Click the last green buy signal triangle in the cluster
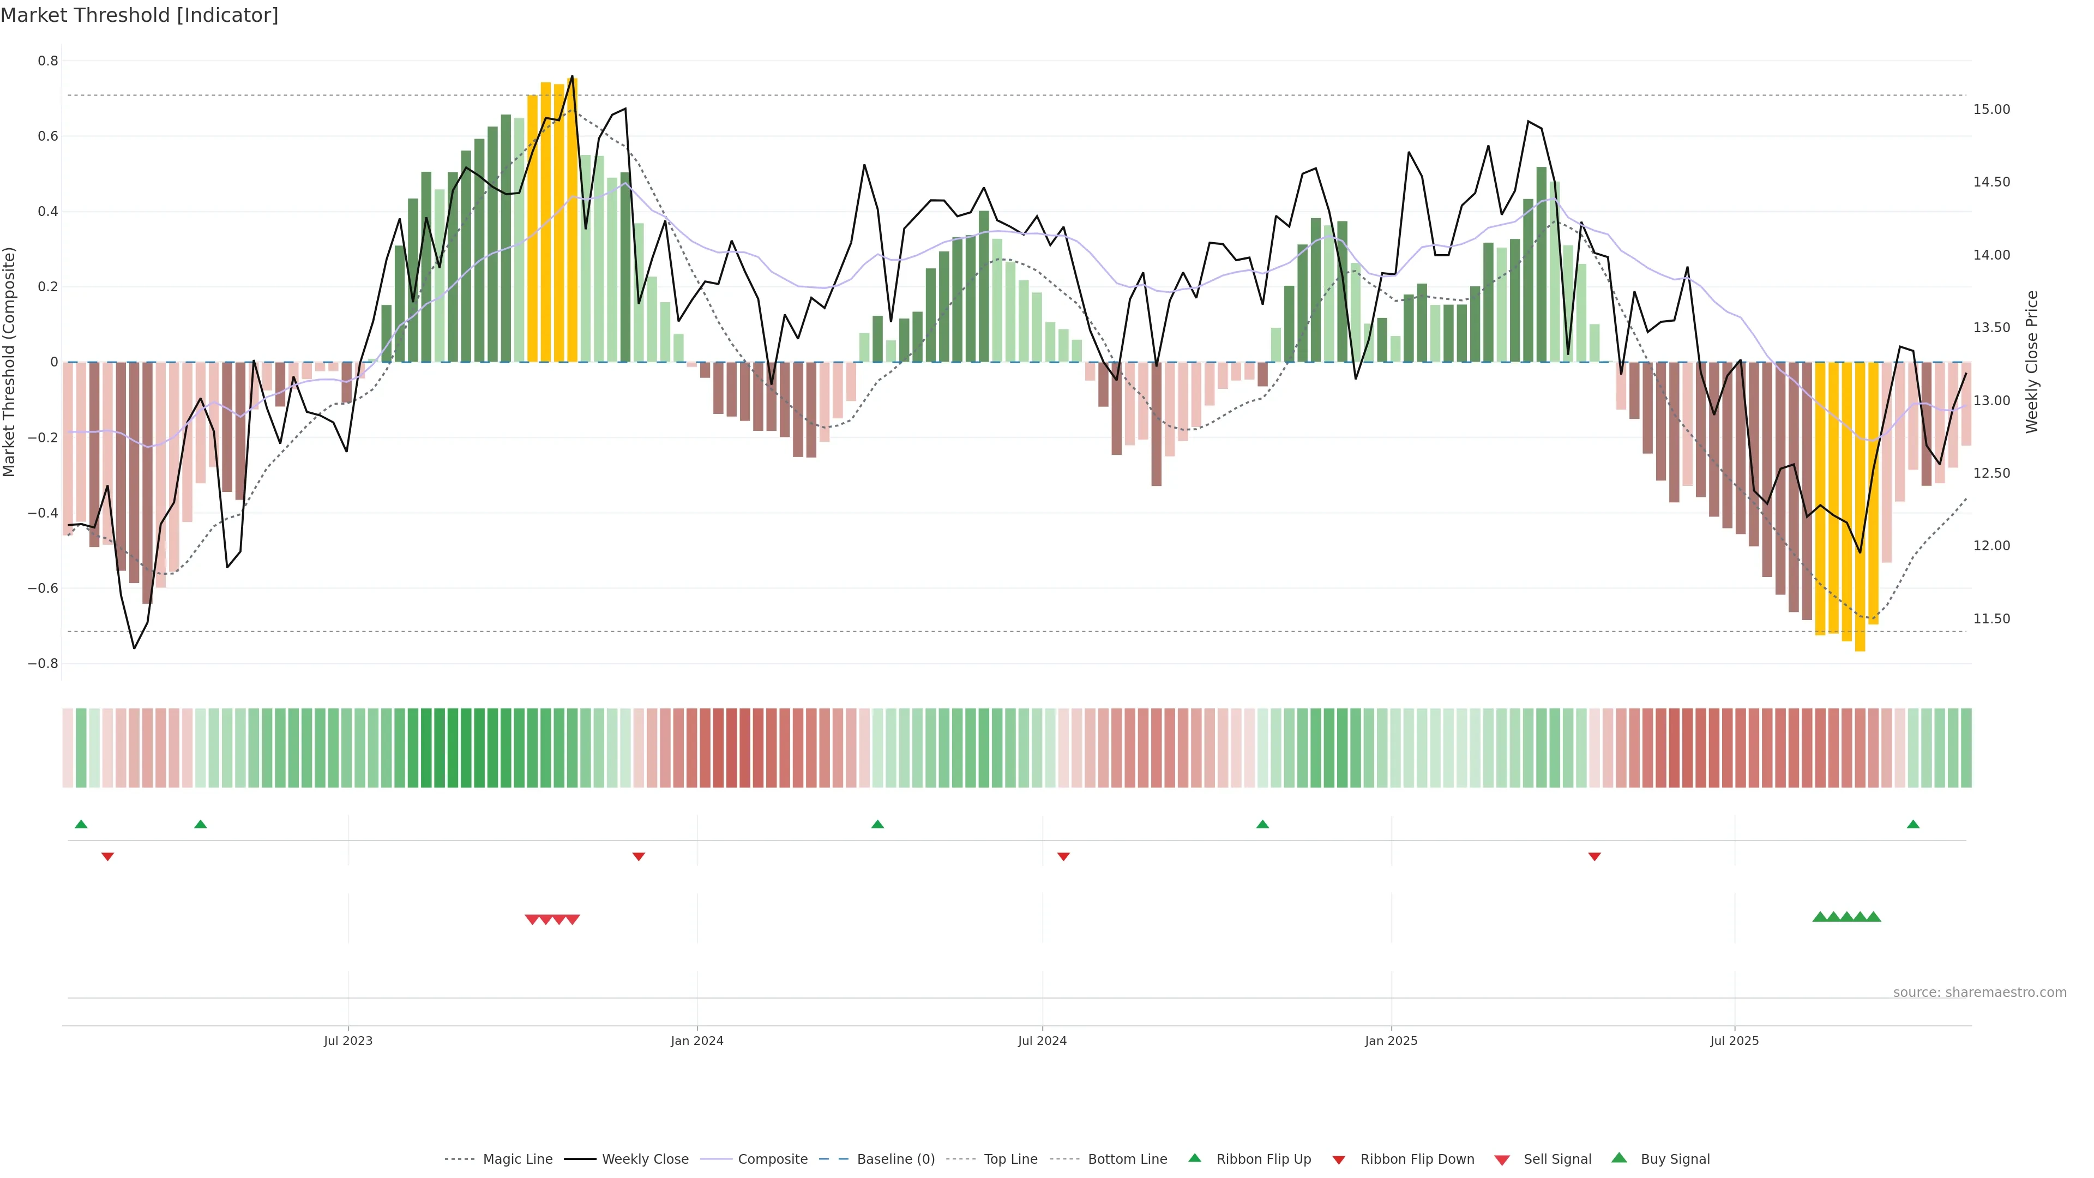Screen dimensions: 2094x1178 (1874, 917)
